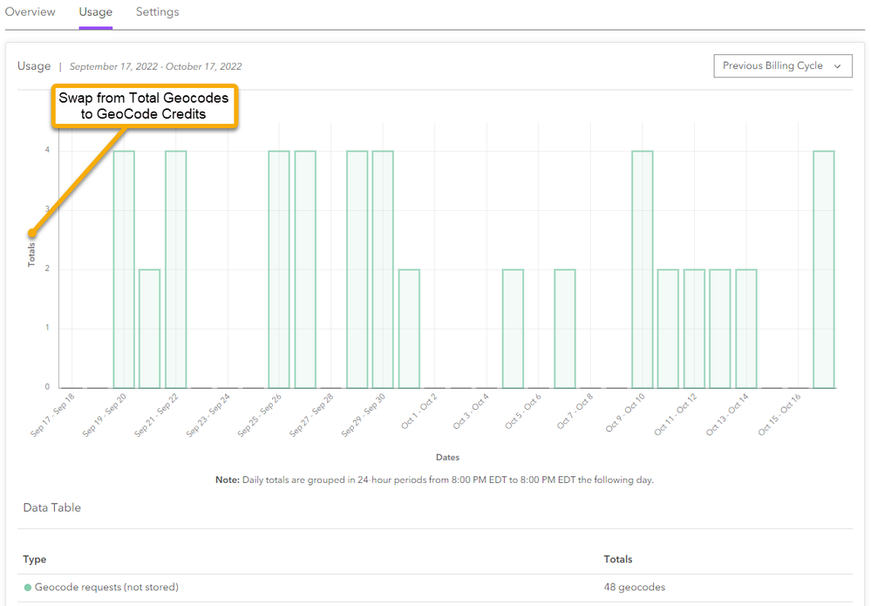The height and width of the screenshot is (606, 871).
Task: Expand the Previous Billing Cycle dropdown
Action: coord(782,66)
